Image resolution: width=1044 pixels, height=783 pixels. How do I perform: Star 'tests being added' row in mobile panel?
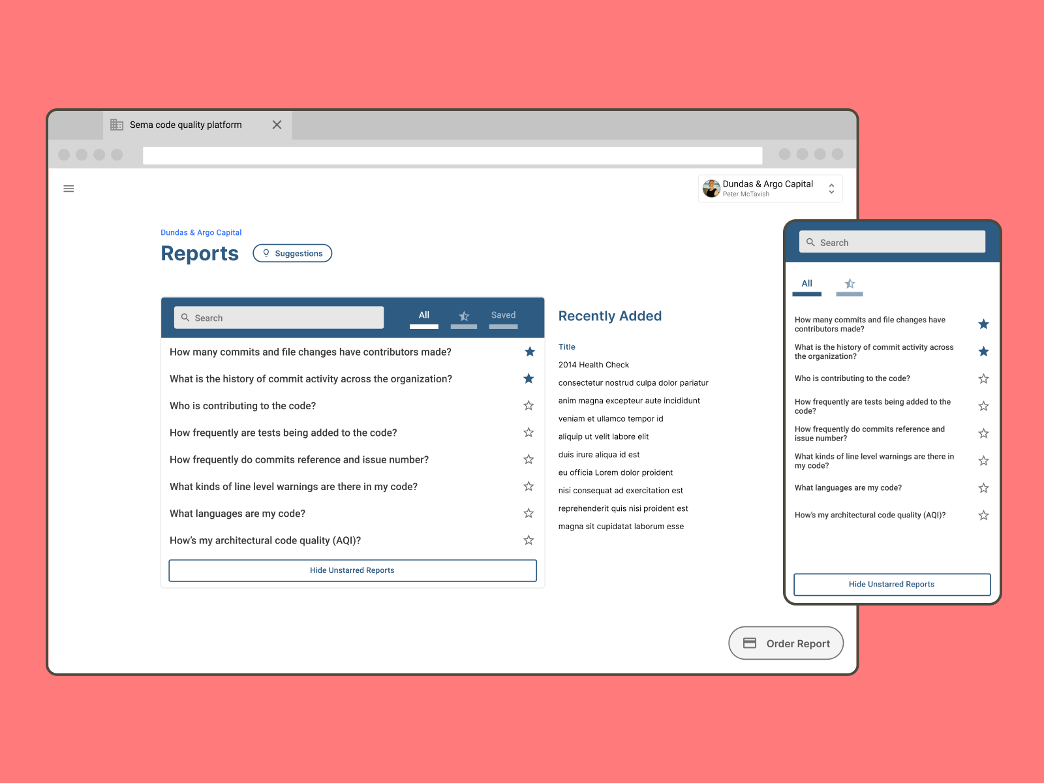coord(983,406)
